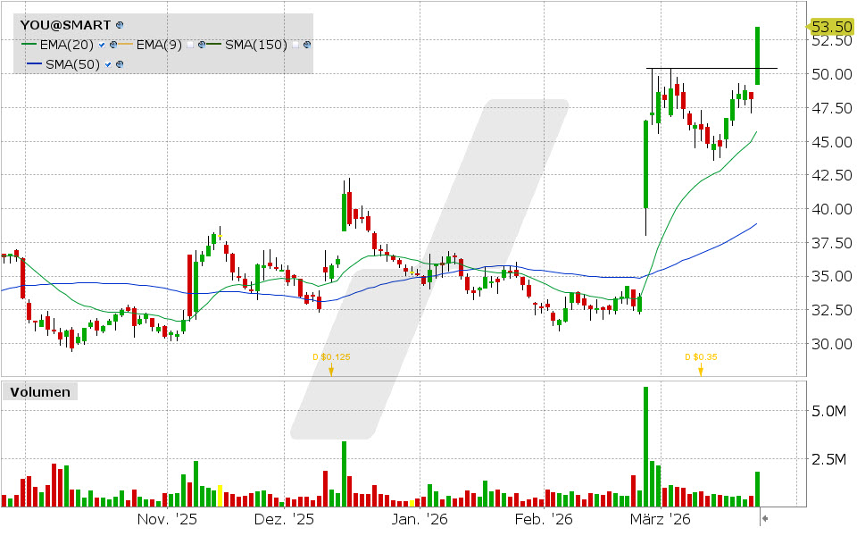Image resolution: width=857 pixels, height=536 pixels.
Task: Open the EMA(9) settings gear icon
Action: (202, 45)
